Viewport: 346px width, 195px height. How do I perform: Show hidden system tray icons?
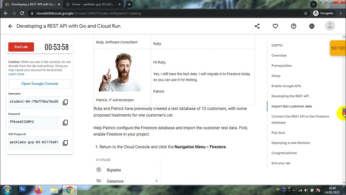tap(294, 190)
